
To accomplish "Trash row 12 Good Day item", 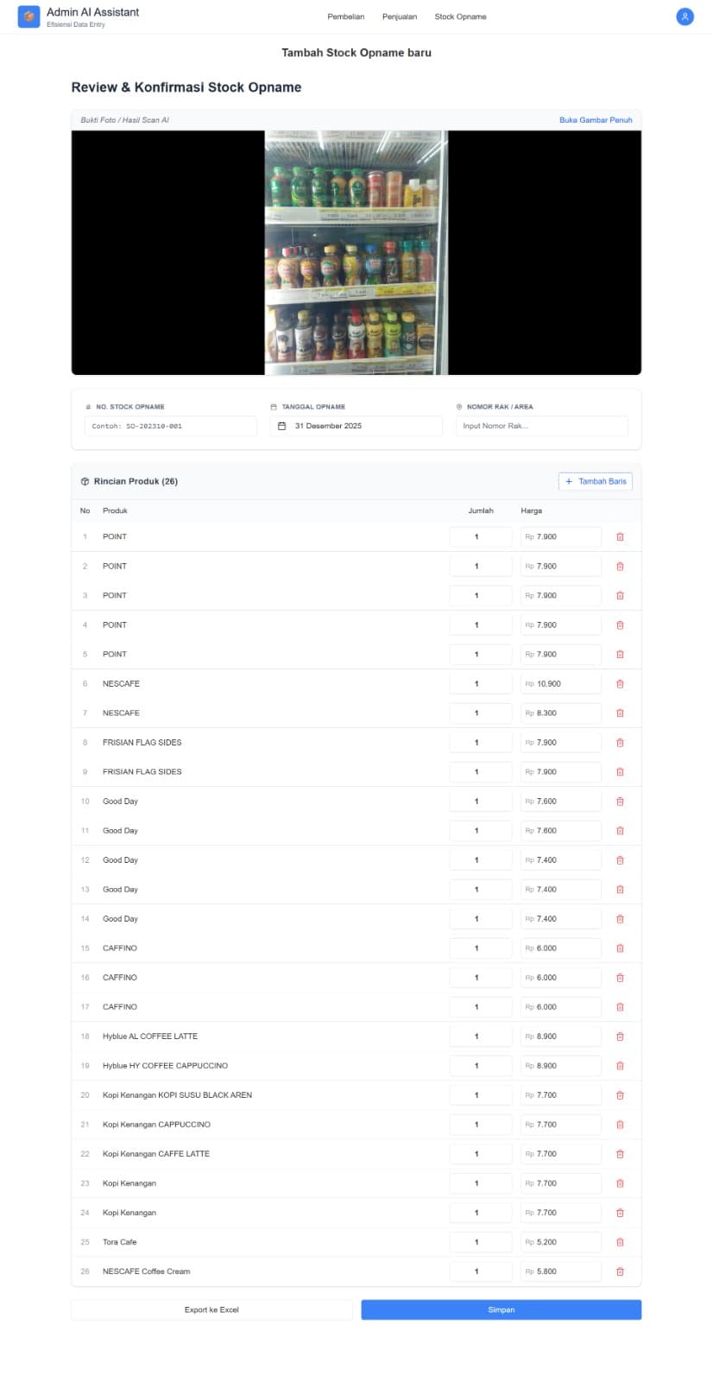I will click(x=620, y=860).
